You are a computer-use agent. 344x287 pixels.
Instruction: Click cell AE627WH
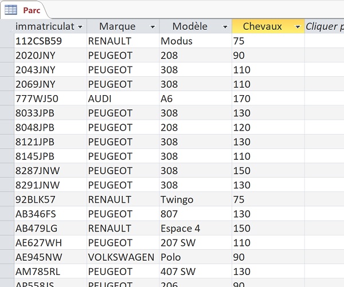pos(50,243)
